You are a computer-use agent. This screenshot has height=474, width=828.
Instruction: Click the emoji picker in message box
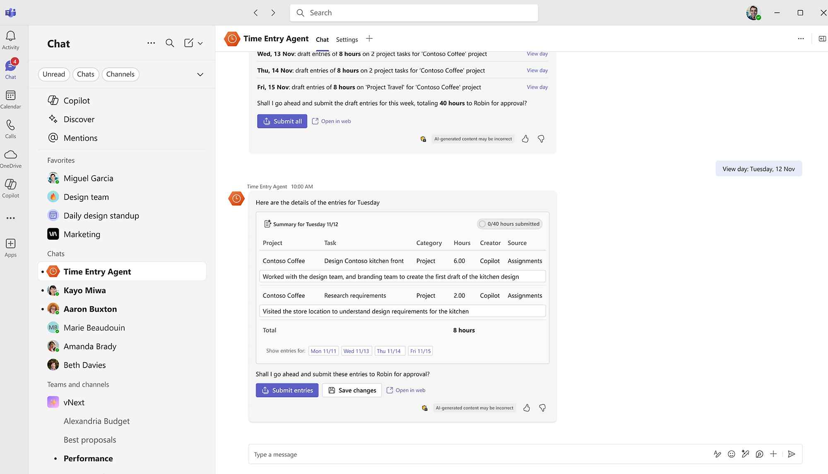coord(731,454)
